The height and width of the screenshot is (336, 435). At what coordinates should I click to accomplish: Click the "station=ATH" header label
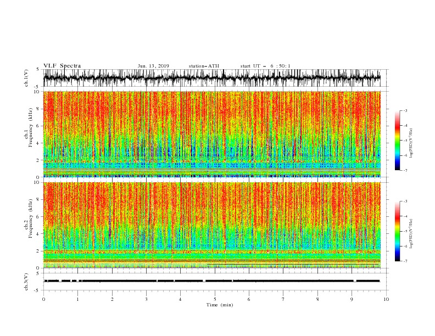(204, 66)
